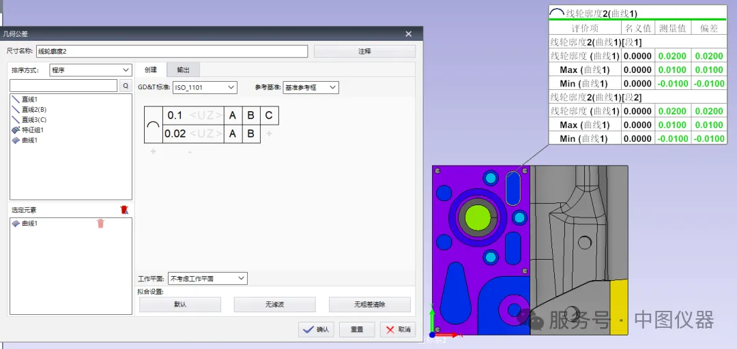
Task: Select 直线2(B) in the element list
Action: tap(33, 110)
